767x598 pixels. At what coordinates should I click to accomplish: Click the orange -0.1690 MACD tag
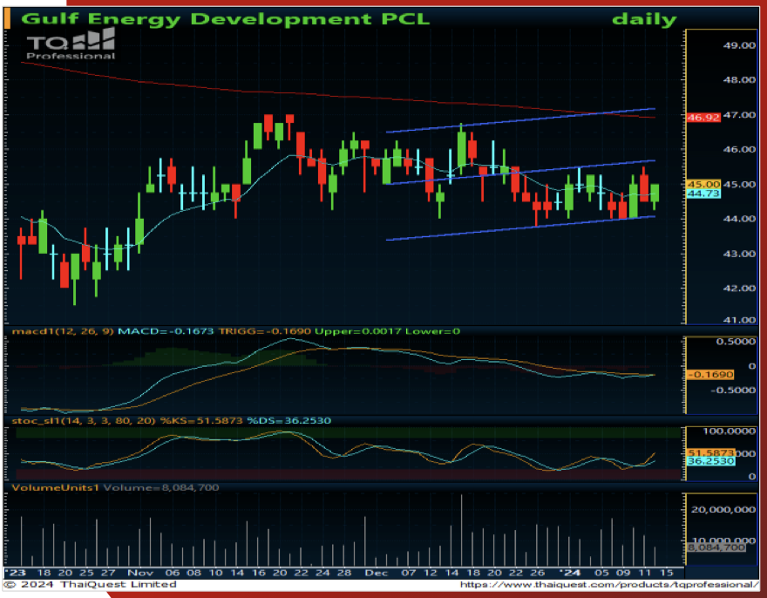coord(710,375)
